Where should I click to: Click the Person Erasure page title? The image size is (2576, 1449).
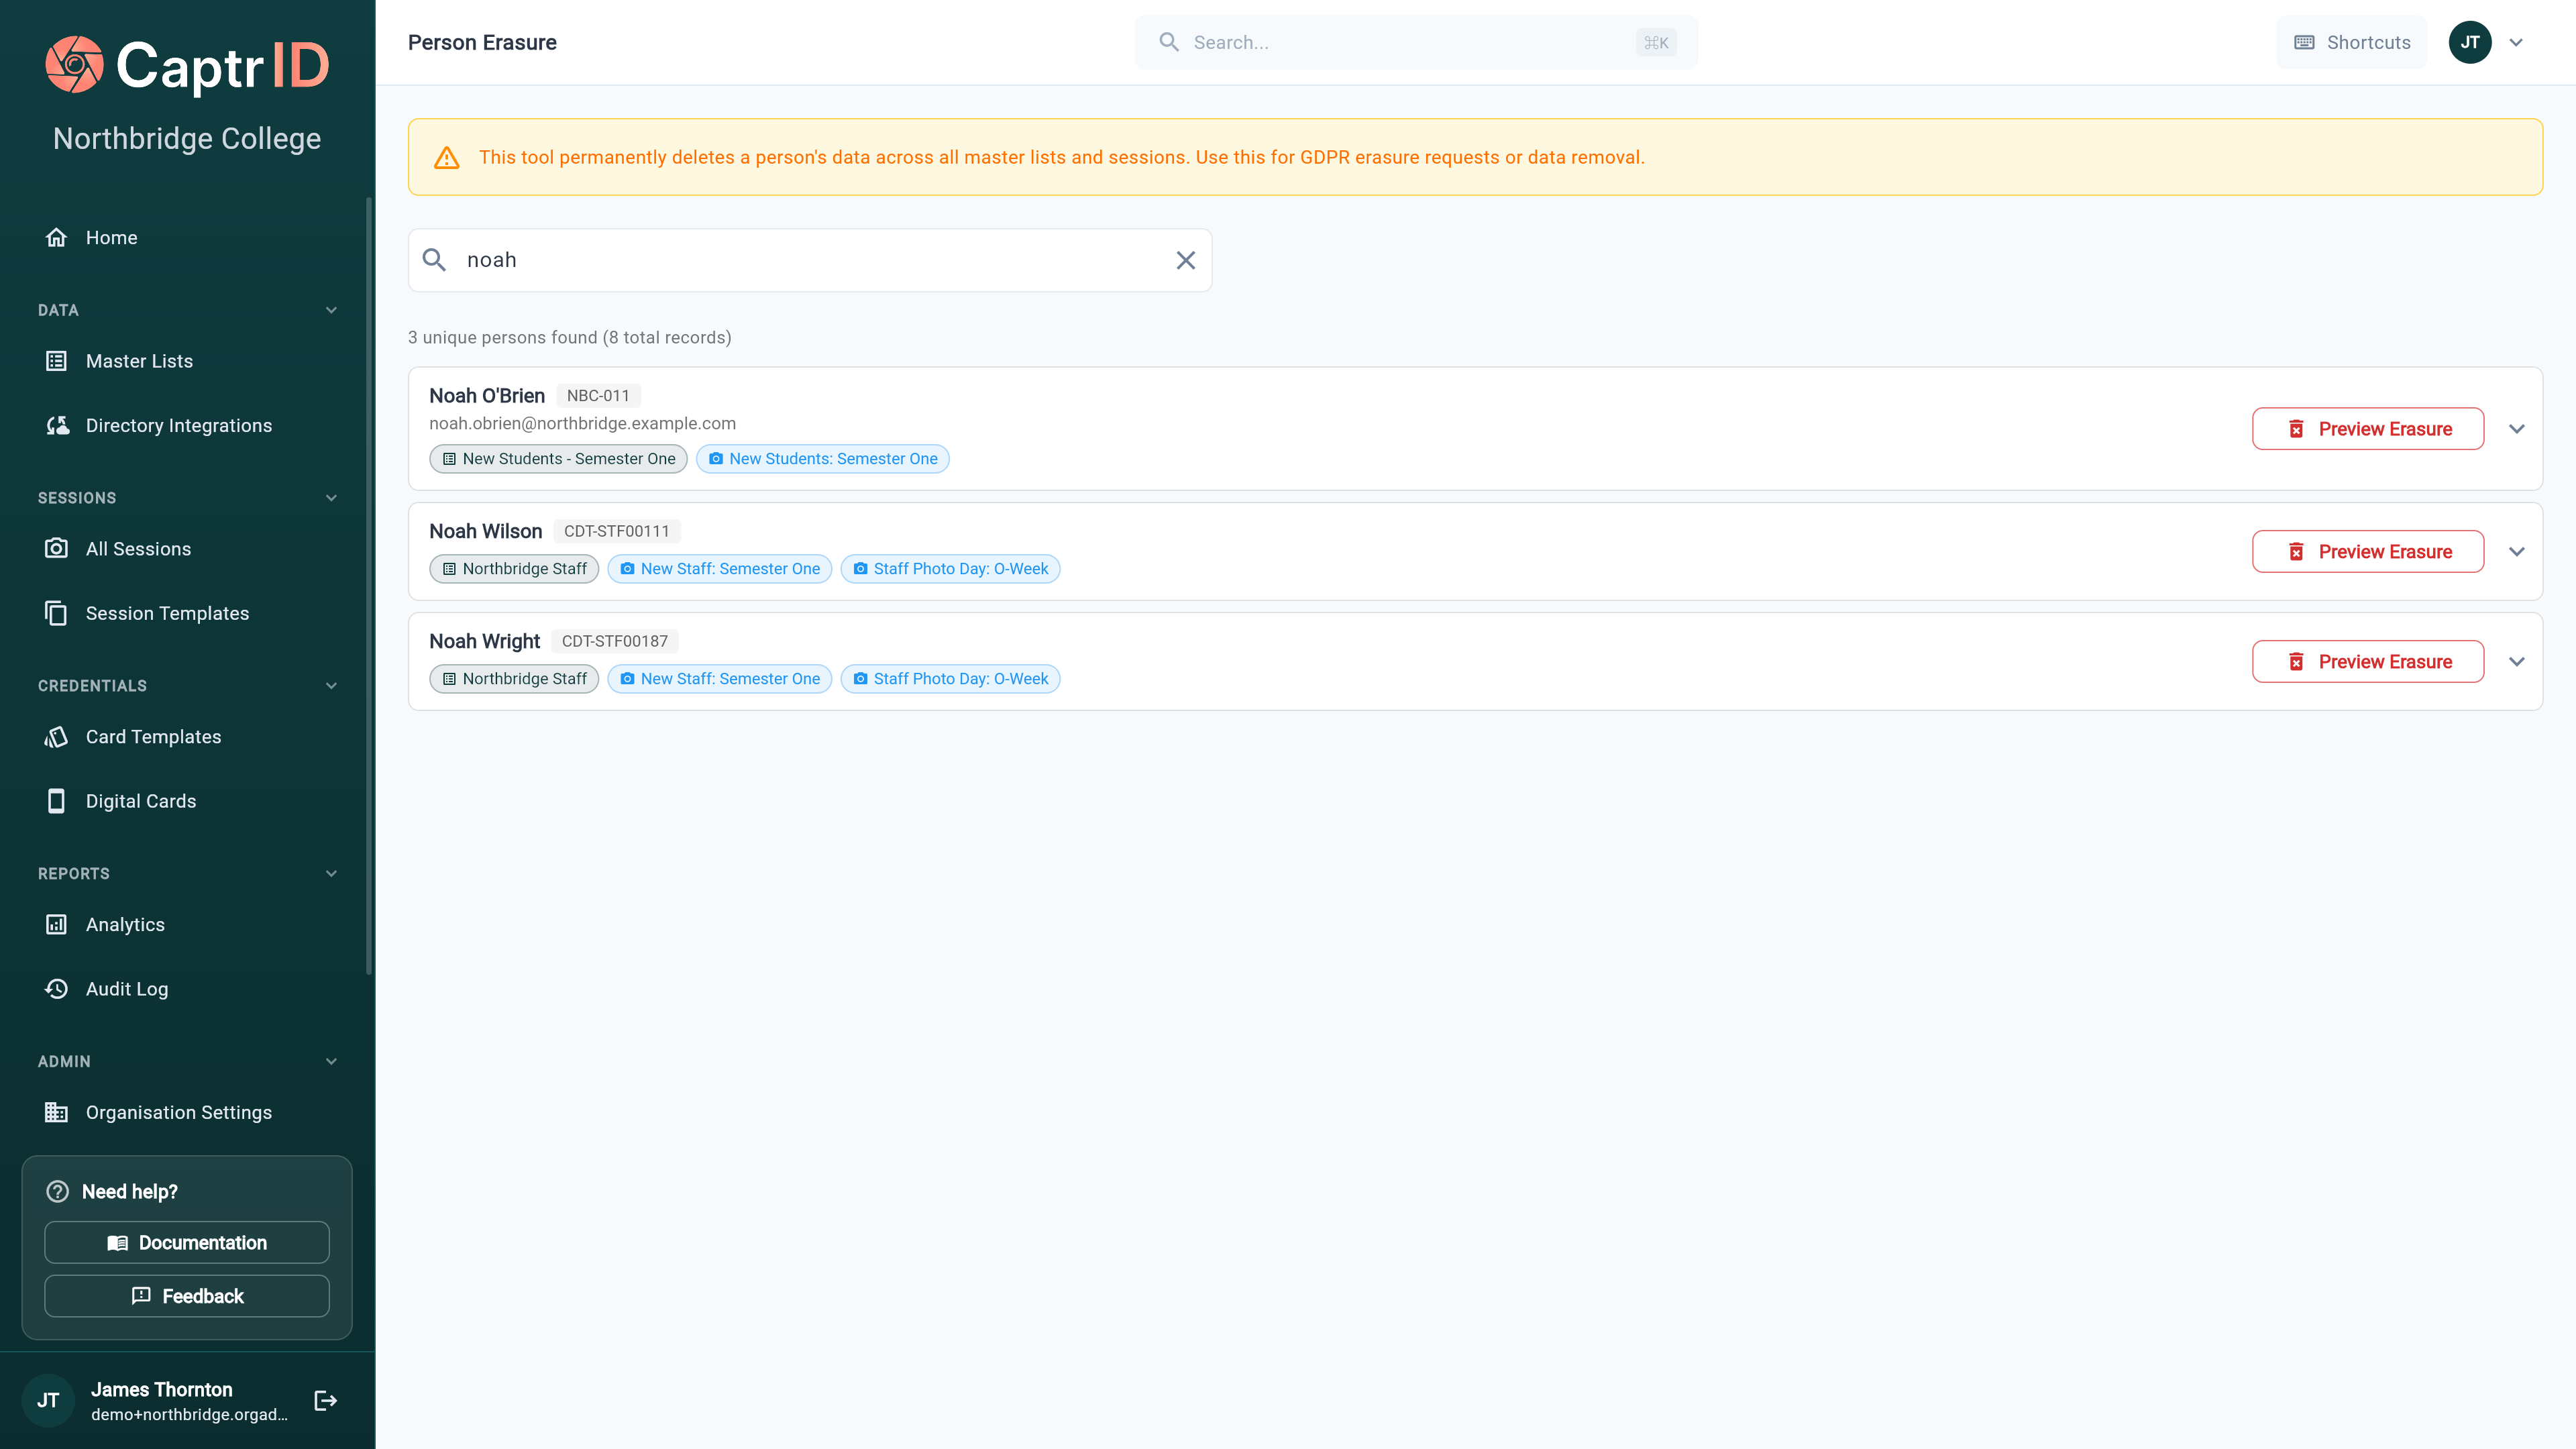coord(482,42)
